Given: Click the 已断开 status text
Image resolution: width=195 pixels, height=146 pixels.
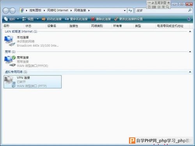Looking at the screenshot, I should coord(21,82).
